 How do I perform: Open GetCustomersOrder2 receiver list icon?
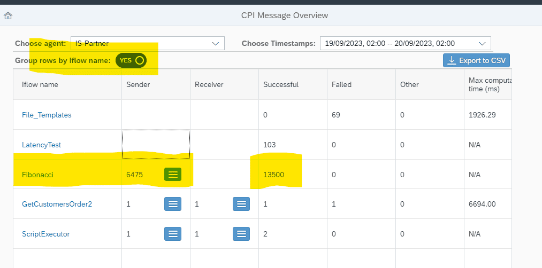(241, 204)
